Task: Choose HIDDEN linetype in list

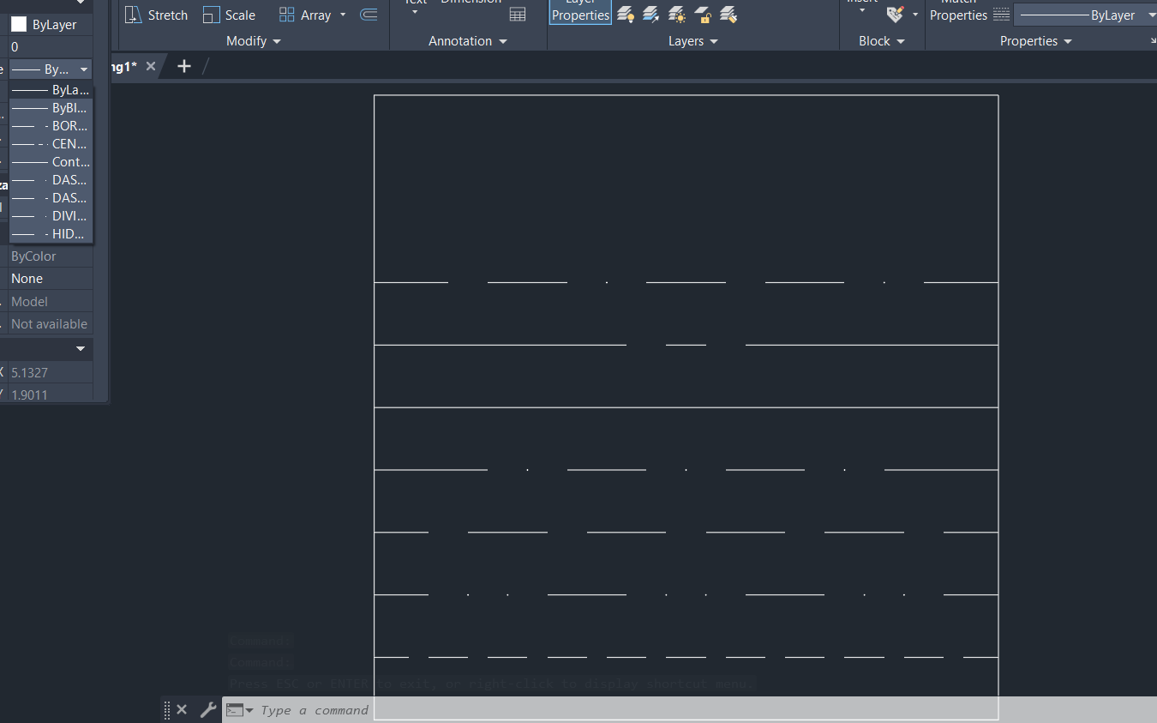Action: [51, 234]
